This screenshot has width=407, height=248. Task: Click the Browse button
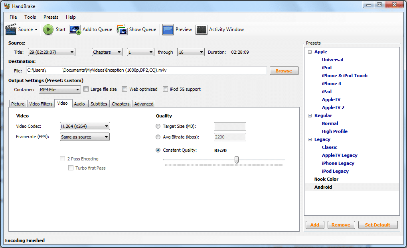(284, 71)
